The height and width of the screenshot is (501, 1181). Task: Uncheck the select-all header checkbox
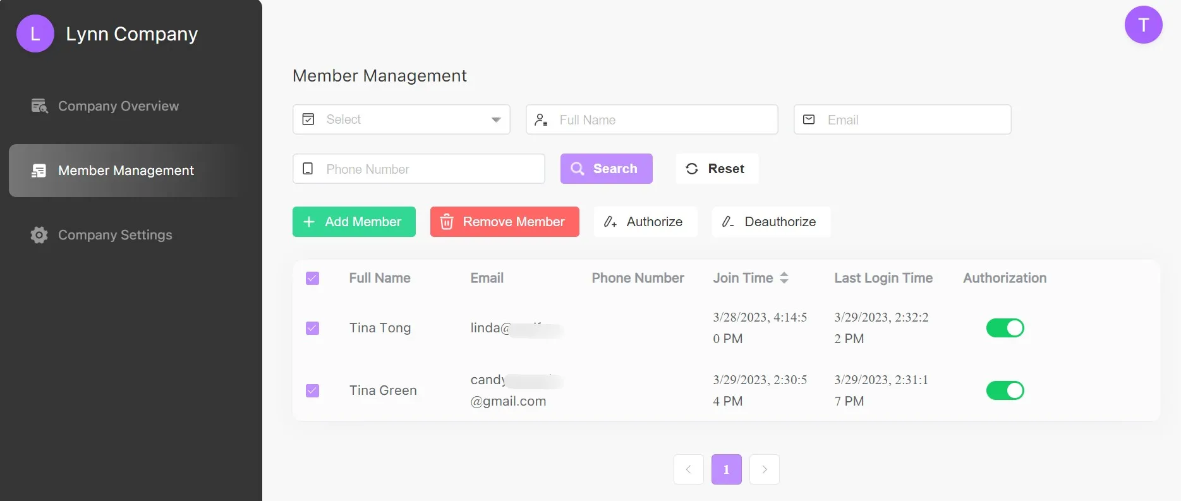(312, 278)
